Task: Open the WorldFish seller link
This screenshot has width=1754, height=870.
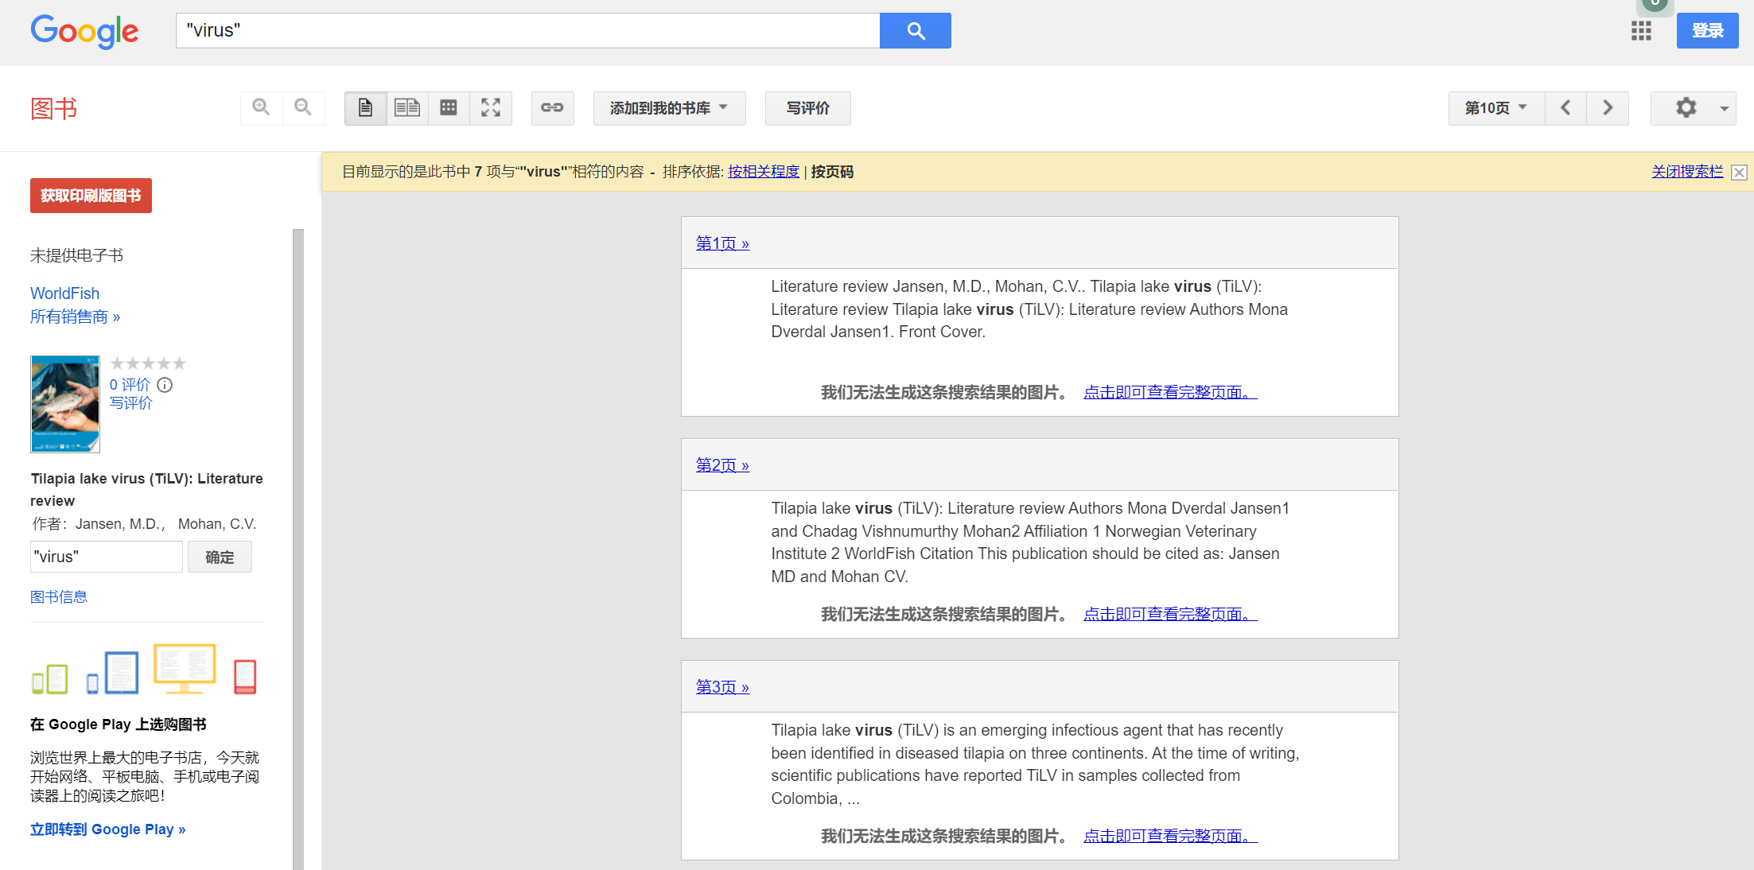Action: click(65, 293)
